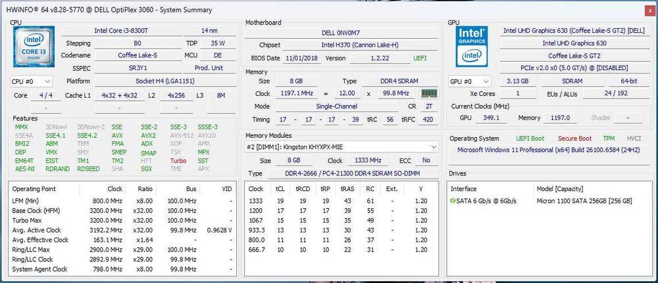Click the 4x32 + 4x32 L1 cache field

(120, 95)
